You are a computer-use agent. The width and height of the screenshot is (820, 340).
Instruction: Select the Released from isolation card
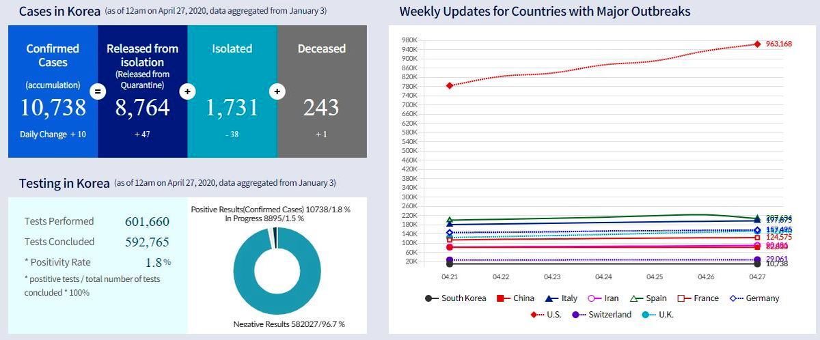[x=142, y=91]
